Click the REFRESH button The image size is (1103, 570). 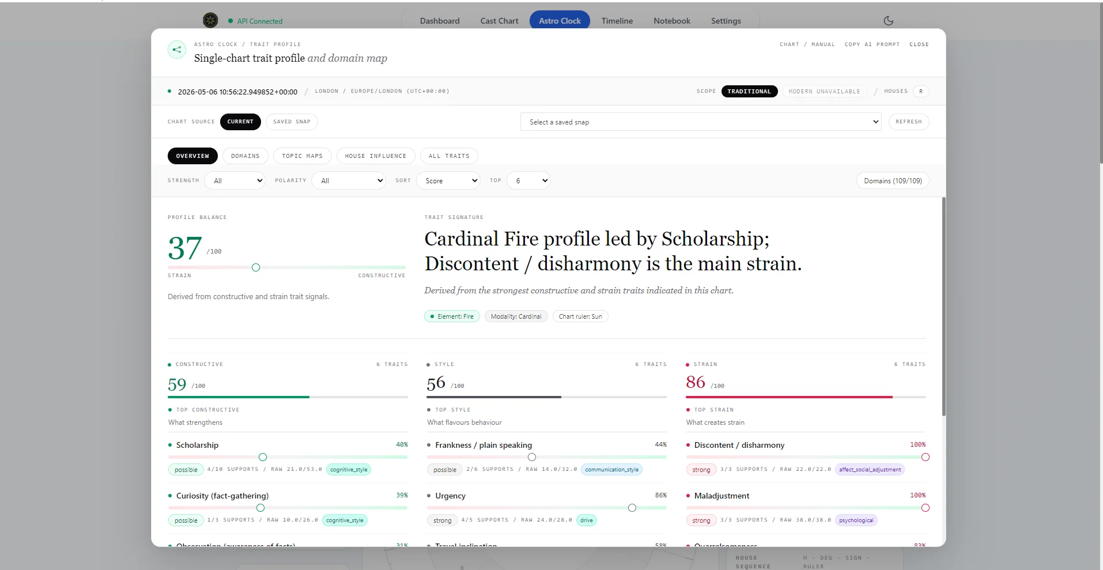pos(909,122)
